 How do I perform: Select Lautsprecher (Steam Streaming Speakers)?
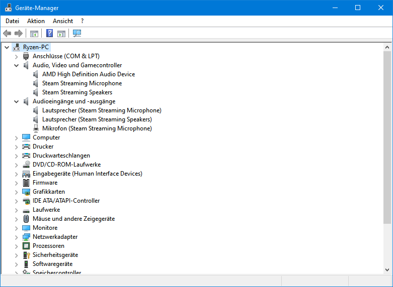pos(97,119)
